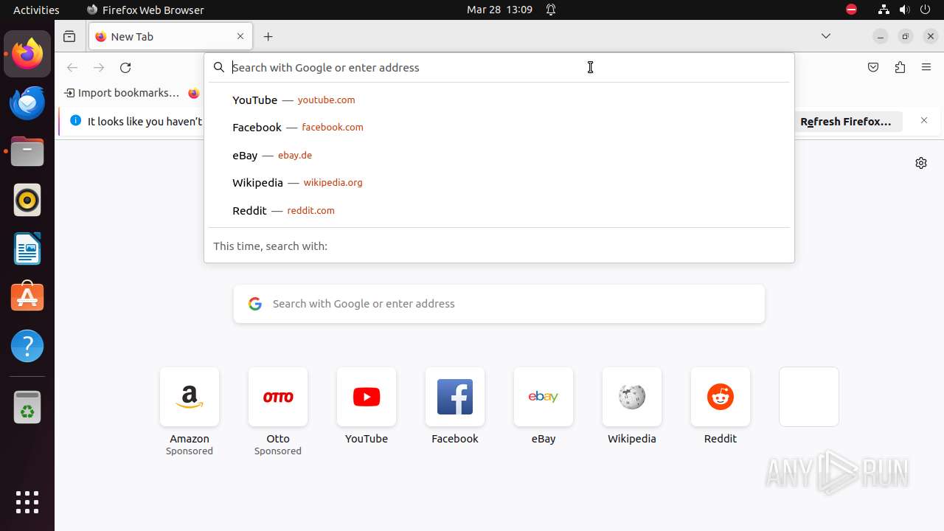The height and width of the screenshot is (531, 944).
Task: Click the red do-not-disturb indicator in top bar
Action: [852, 10]
